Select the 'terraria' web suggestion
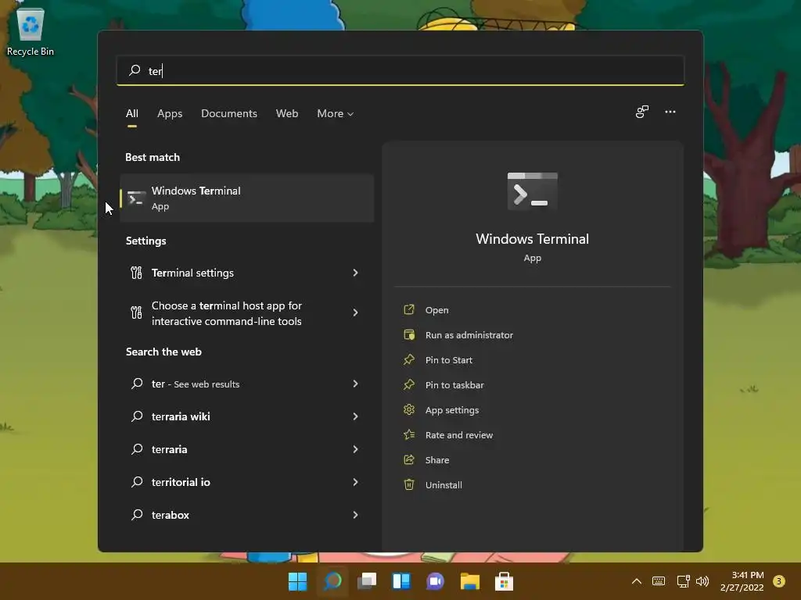 tap(246, 449)
